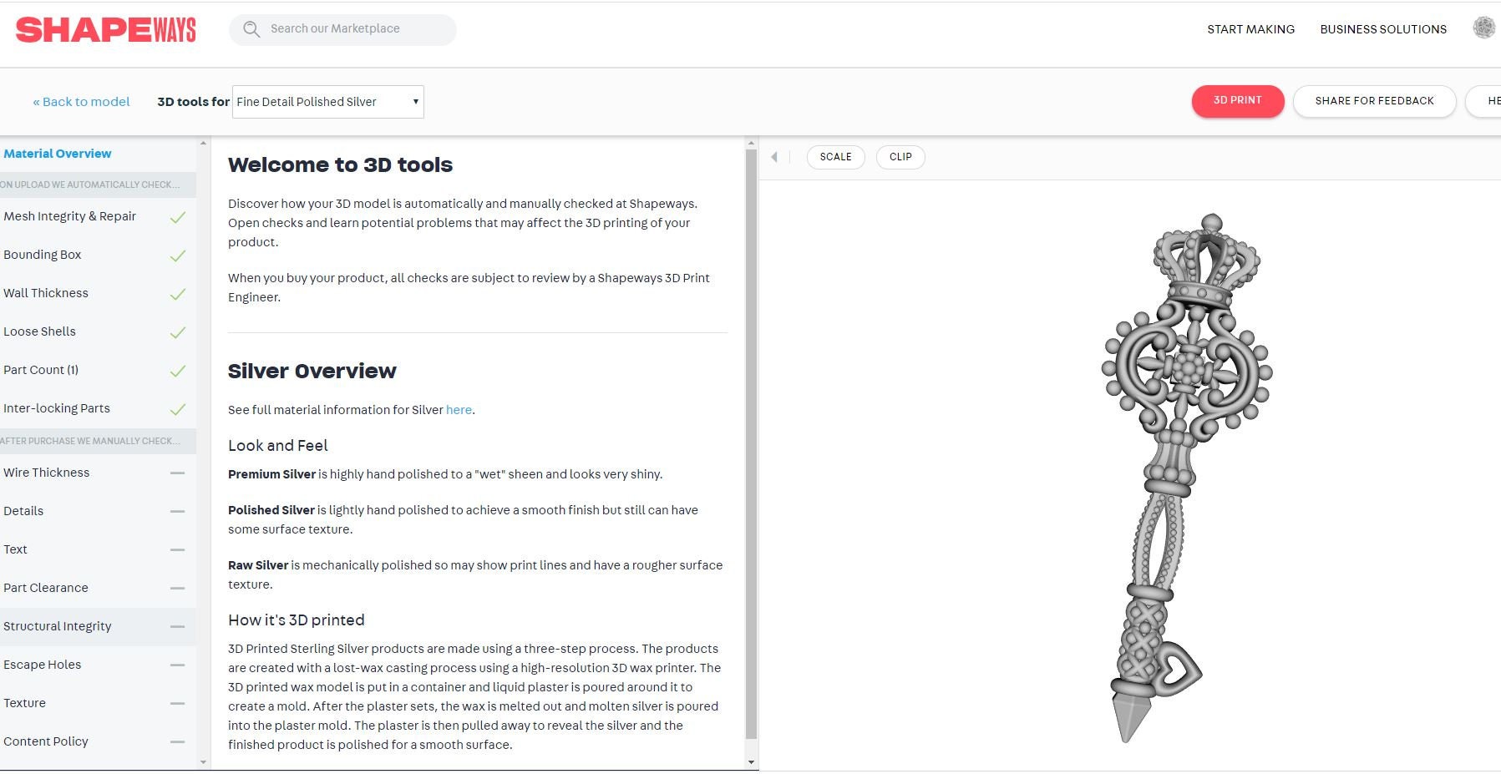Click the CLIP button
1501x774 pixels.
tap(900, 157)
